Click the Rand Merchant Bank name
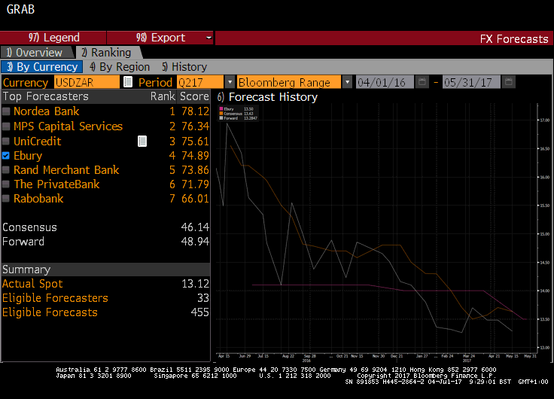 (x=66, y=170)
